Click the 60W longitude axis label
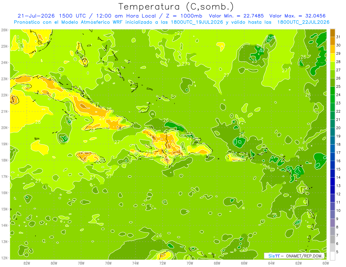The height and width of the screenshot is (267, 346). tap(326, 263)
